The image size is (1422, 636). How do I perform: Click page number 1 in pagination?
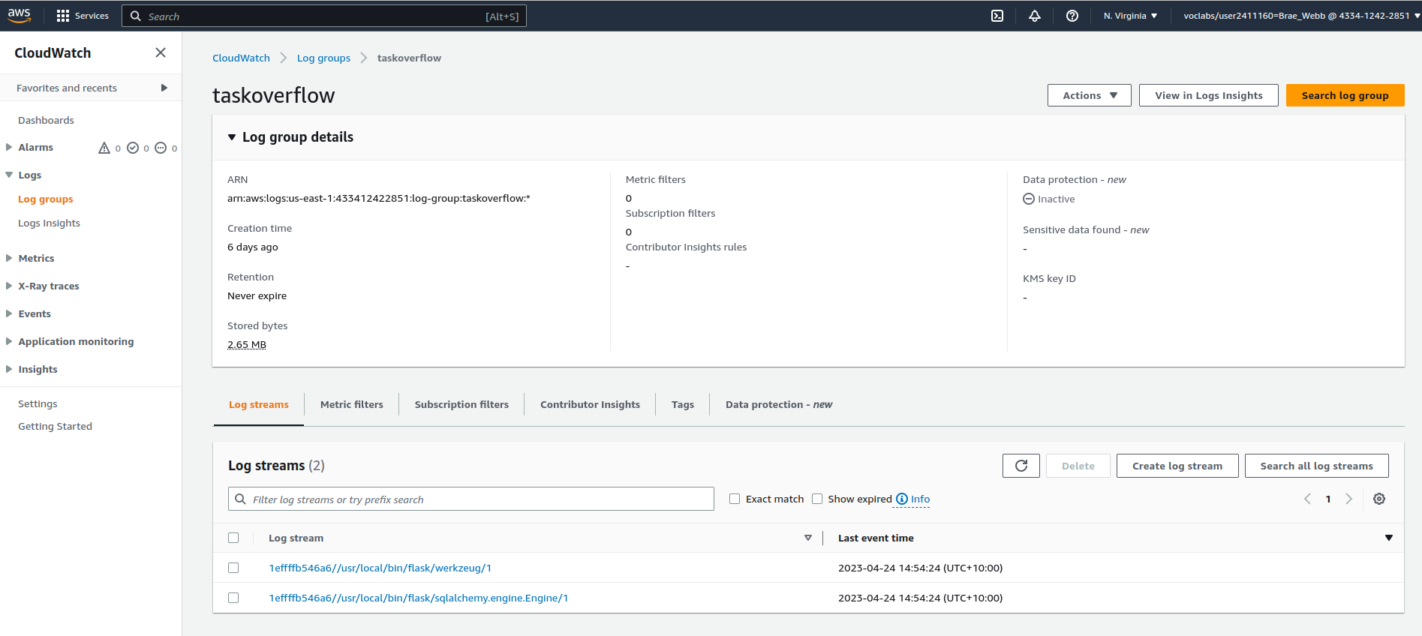(1328, 499)
